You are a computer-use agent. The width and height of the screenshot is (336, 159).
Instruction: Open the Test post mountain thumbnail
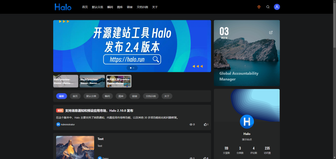point(75,148)
